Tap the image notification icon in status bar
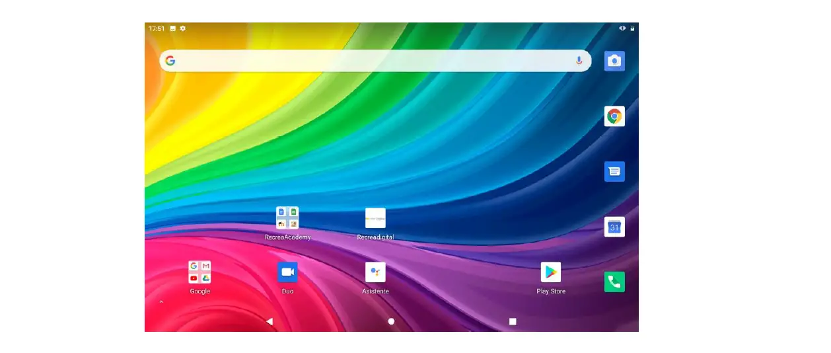The image size is (831, 353). click(173, 28)
